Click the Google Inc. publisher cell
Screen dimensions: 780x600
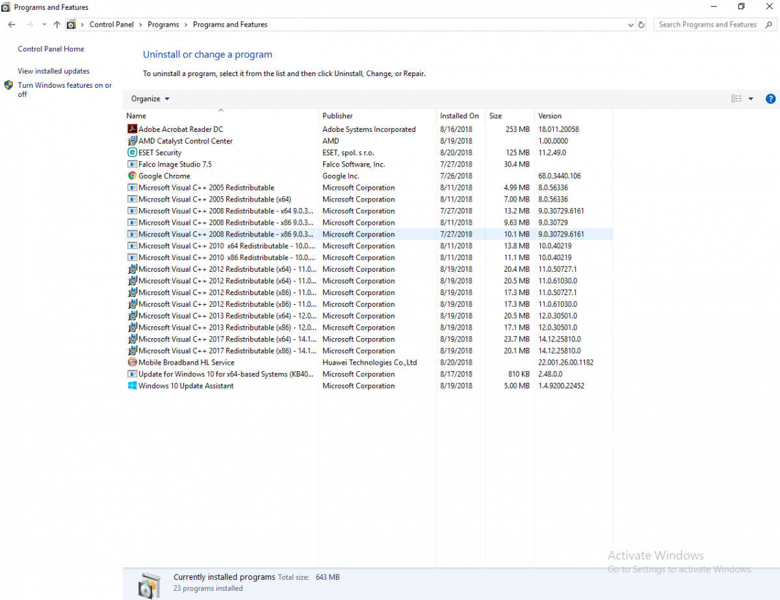click(341, 176)
